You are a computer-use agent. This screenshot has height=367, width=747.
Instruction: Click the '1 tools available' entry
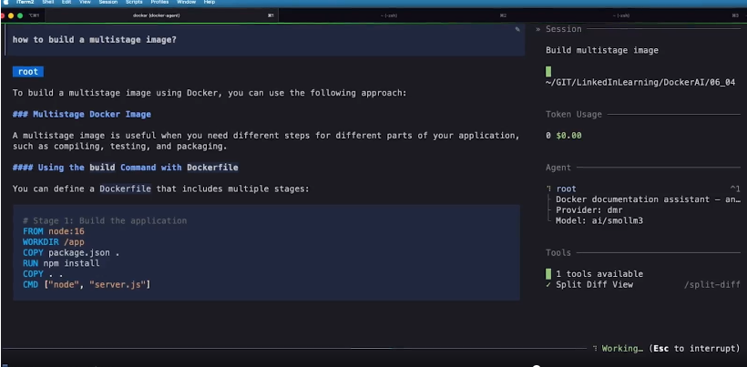click(599, 274)
